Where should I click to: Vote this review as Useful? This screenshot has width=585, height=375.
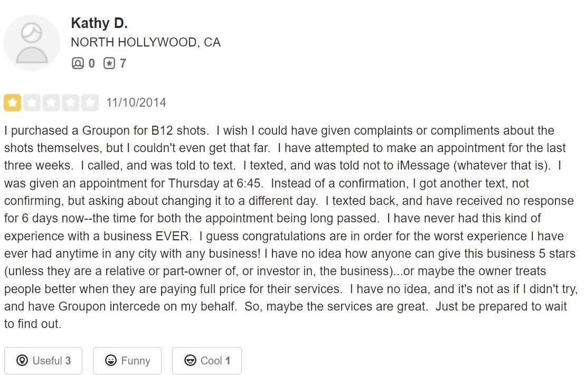click(44, 361)
